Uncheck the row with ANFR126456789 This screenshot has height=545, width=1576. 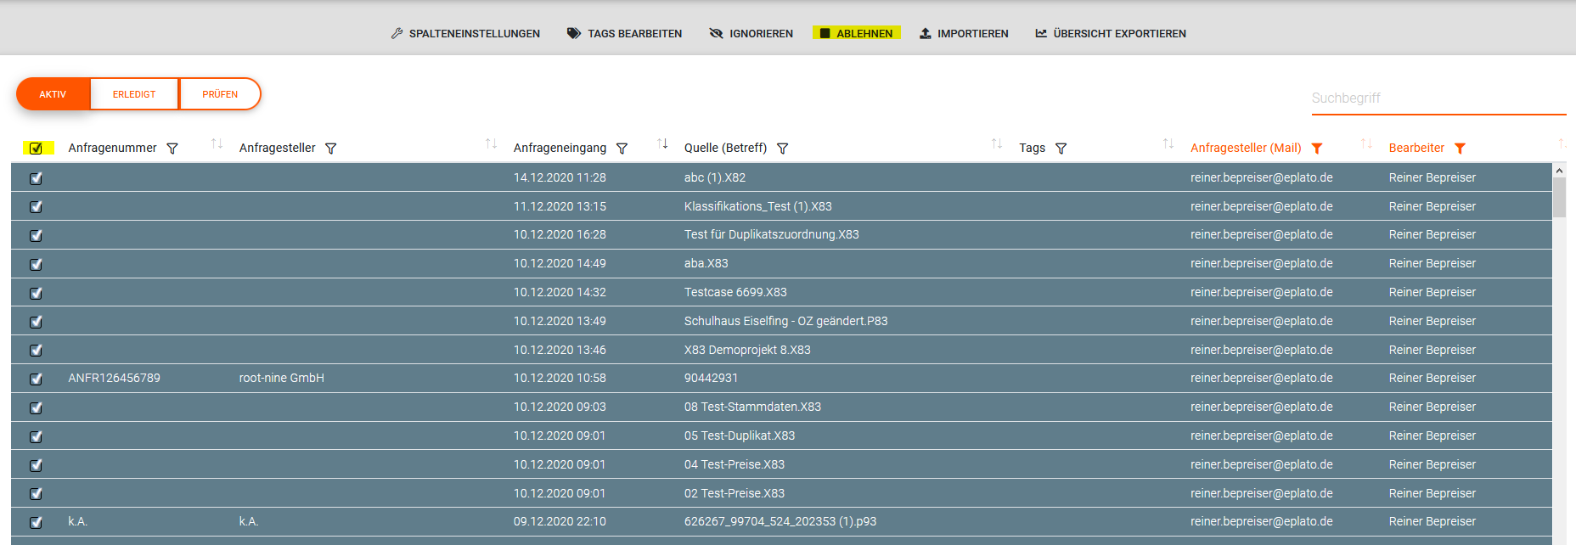(36, 379)
